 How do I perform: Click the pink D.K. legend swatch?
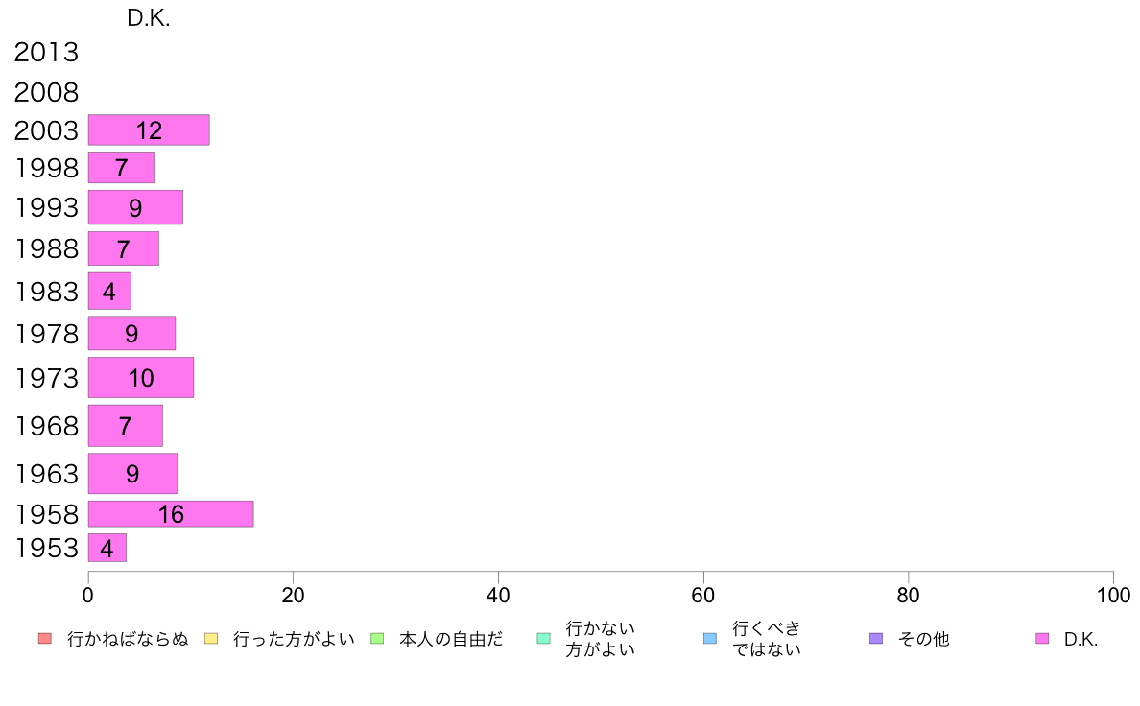1042,639
